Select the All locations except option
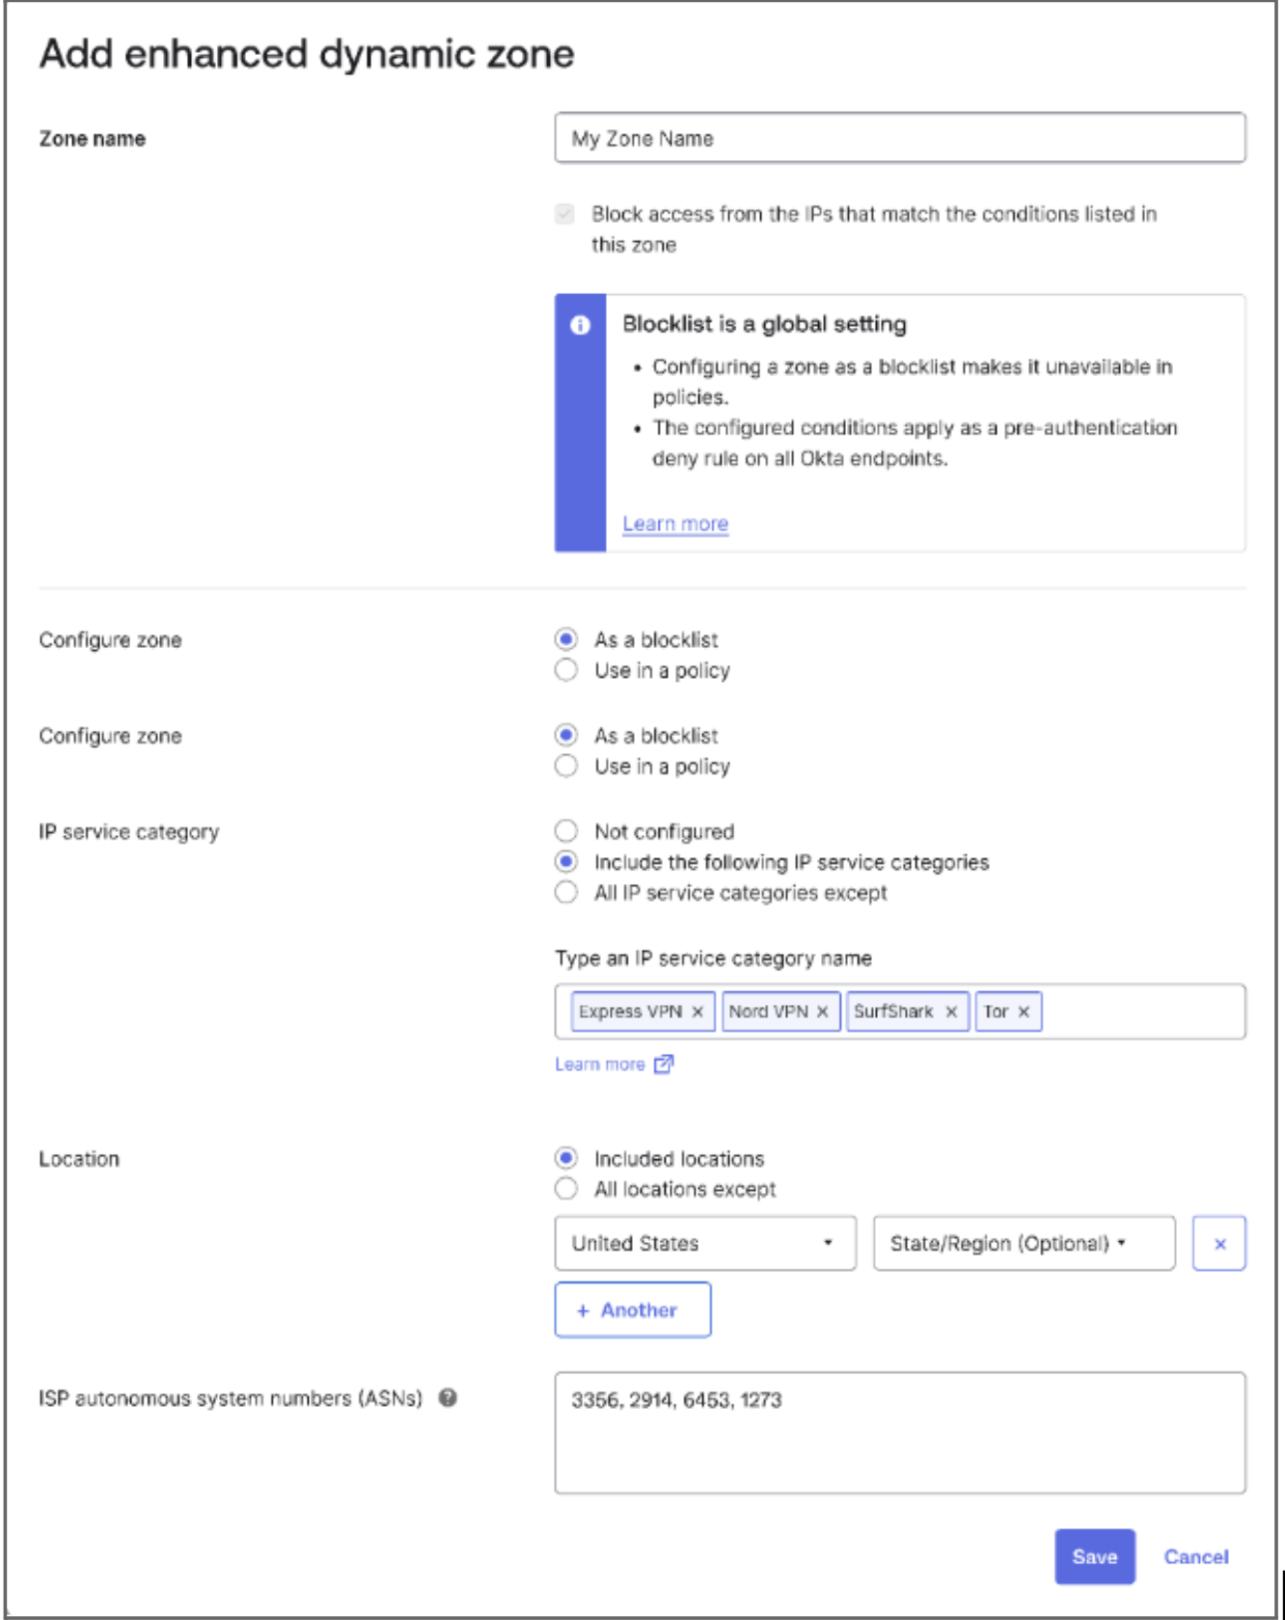 coord(566,1189)
